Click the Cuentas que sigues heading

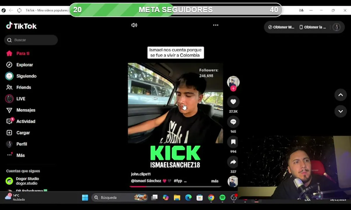(x=23, y=171)
